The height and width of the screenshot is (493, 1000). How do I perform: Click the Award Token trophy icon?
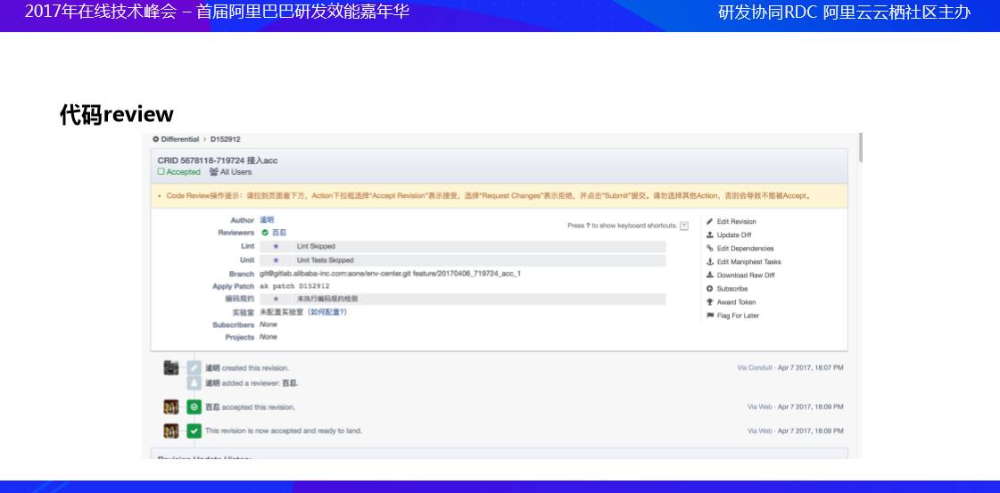710,302
